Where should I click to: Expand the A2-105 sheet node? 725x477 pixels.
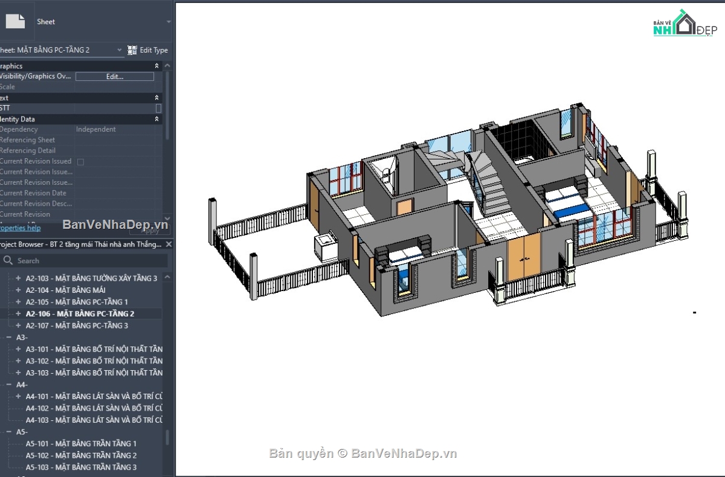click(18, 302)
